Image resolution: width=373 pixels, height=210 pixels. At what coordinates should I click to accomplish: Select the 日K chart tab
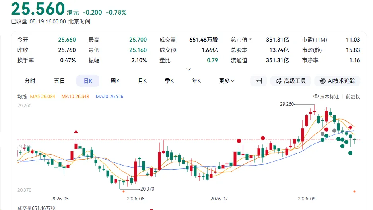click(88, 81)
